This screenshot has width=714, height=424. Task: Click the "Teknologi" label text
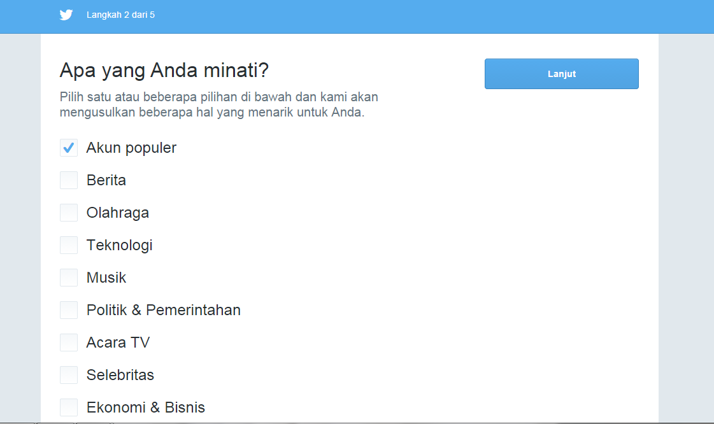coord(120,245)
